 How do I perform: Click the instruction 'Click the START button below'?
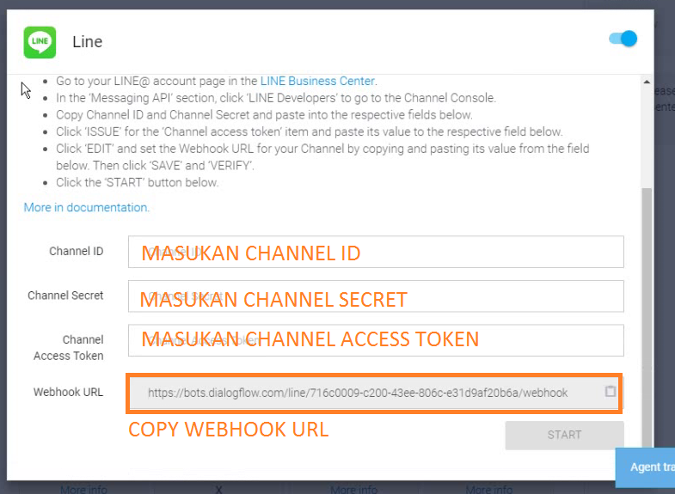coord(138,182)
